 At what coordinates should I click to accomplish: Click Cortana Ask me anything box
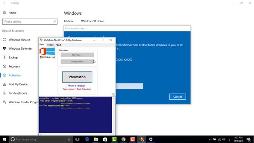click(40, 139)
